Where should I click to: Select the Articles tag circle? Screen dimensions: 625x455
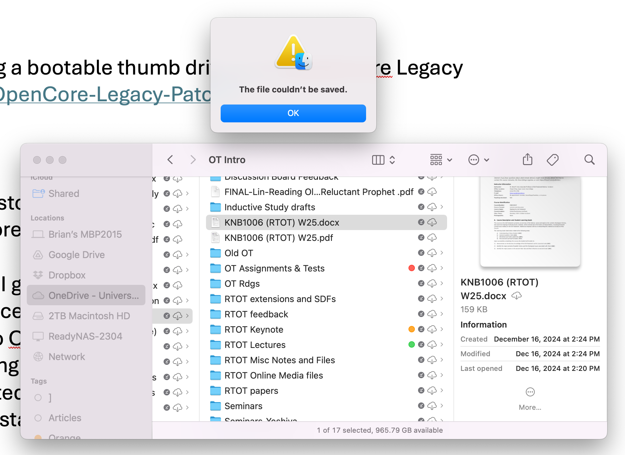pyautogui.click(x=38, y=418)
